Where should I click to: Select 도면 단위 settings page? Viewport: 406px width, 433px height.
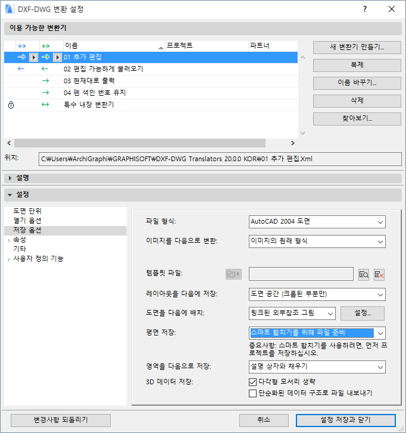27,211
